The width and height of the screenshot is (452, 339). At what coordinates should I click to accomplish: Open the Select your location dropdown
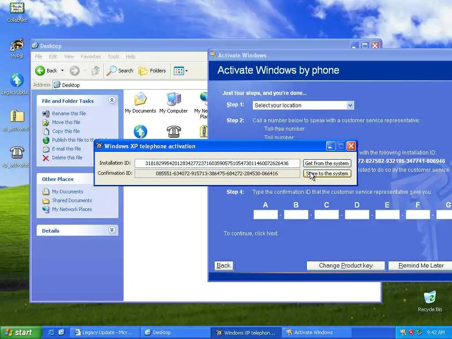coord(303,105)
